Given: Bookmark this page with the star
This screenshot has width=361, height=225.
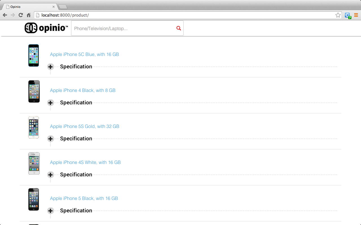Looking at the screenshot, I should (338, 15).
